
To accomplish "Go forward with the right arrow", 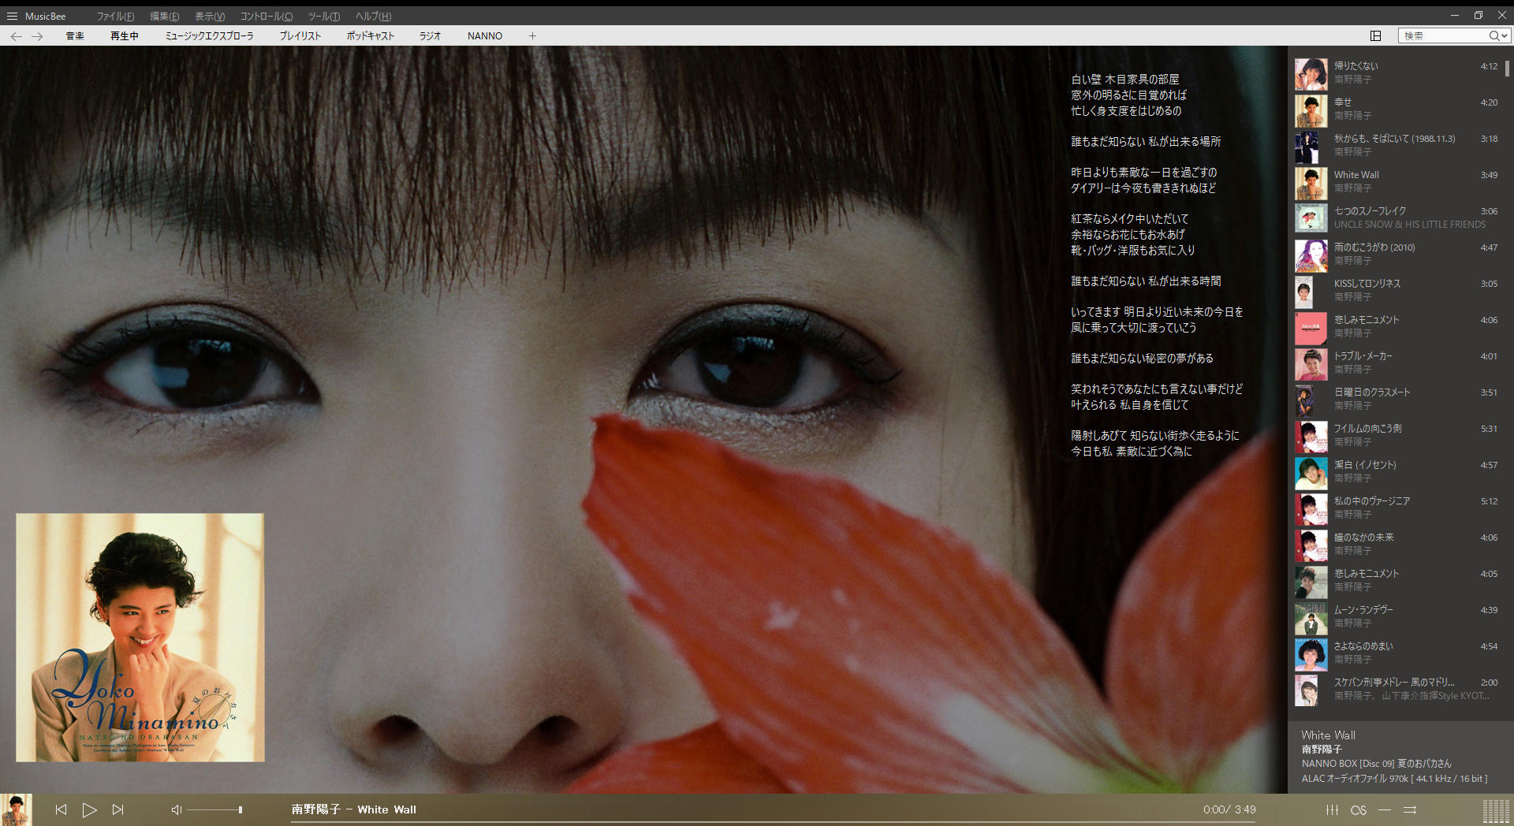I will pyautogui.click(x=37, y=36).
